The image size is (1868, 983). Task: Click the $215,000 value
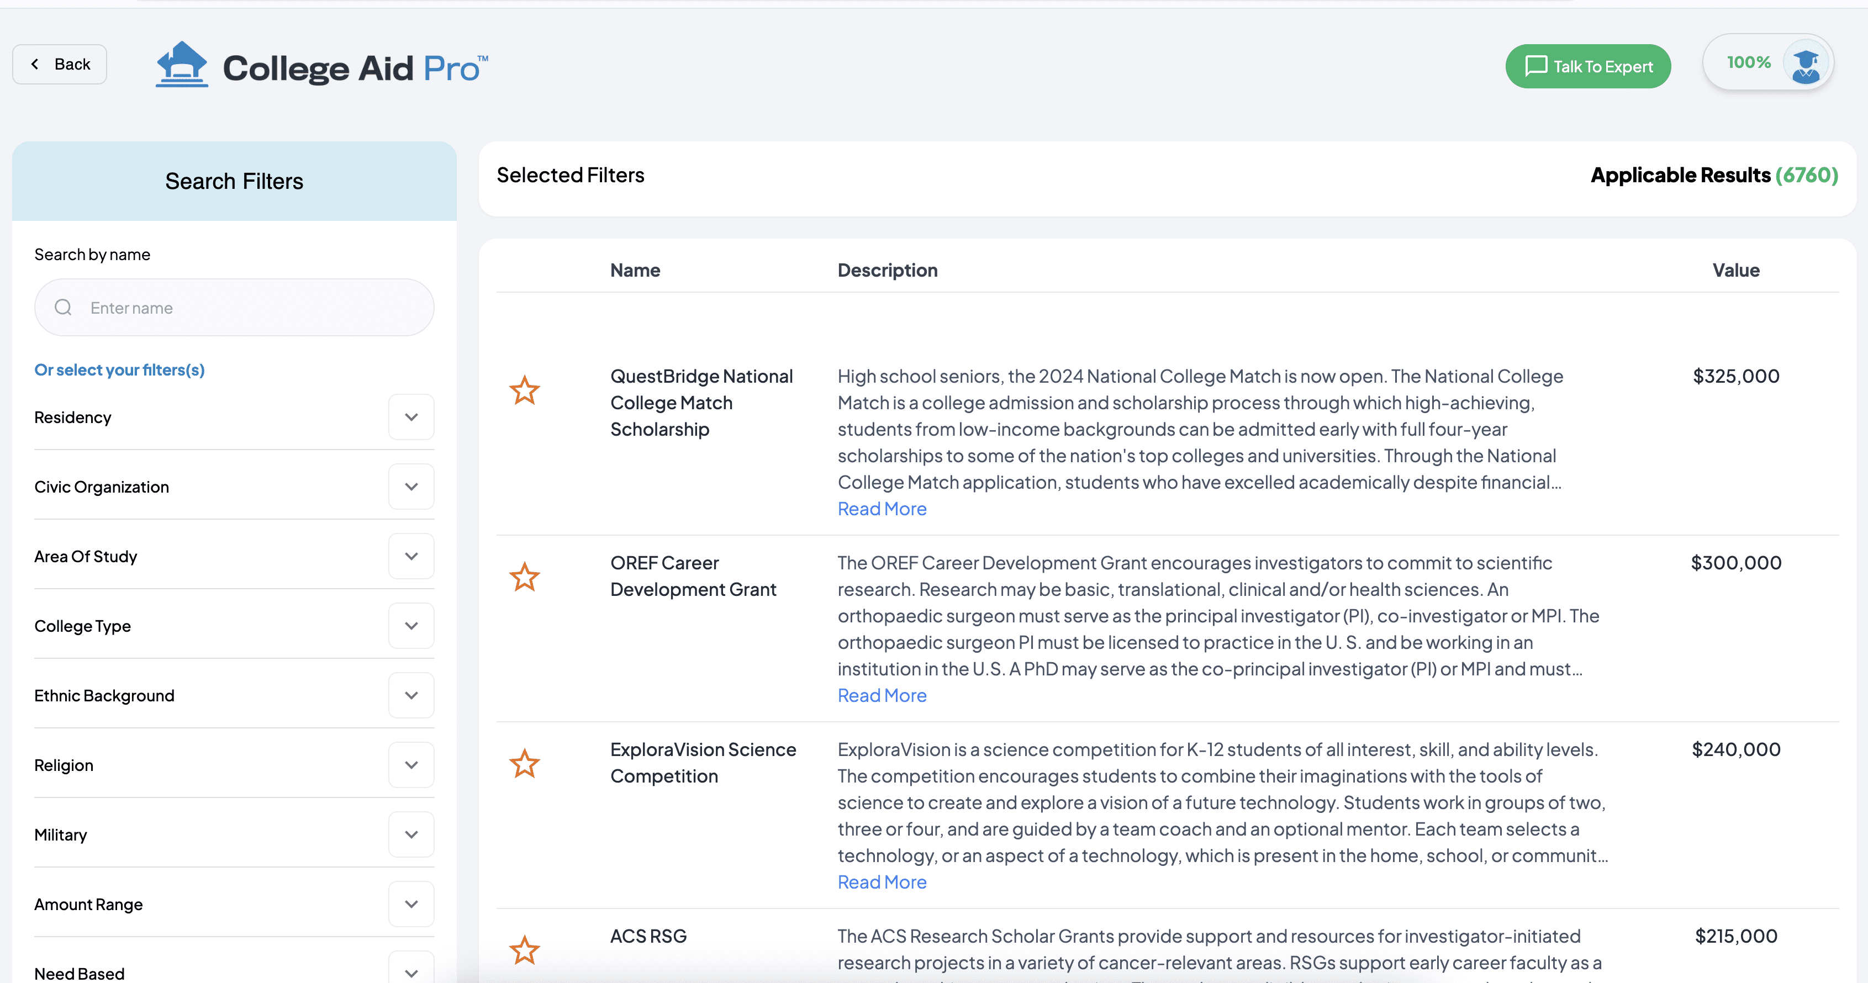pyautogui.click(x=1736, y=936)
